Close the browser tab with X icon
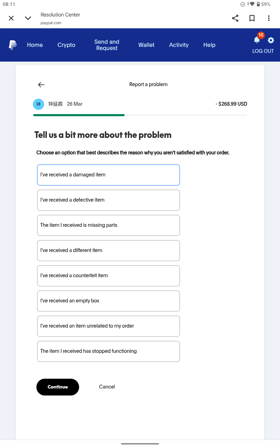The width and height of the screenshot is (280, 448). point(11,18)
